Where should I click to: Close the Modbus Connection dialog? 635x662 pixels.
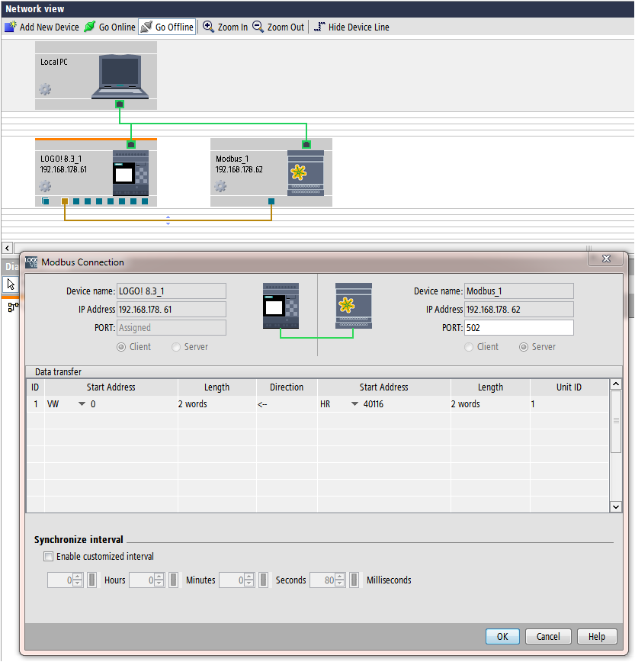click(x=606, y=259)
